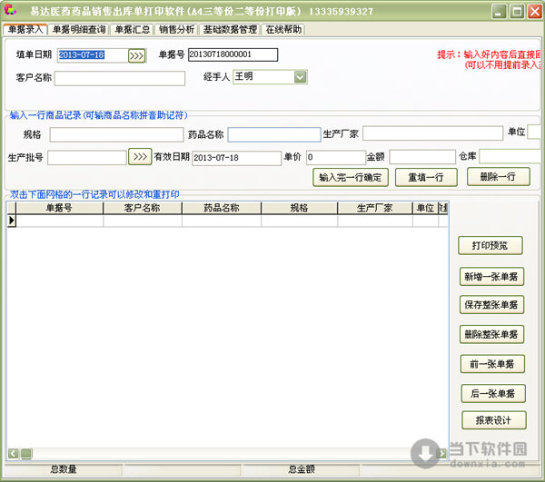Click the 输入完一行确定 button
The image size is (545, 482).
click(x=351, y=177)
